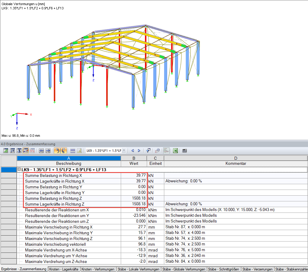Click the LK9 group title row text
This screenshot has width=308, height=272.
(x=64, y=170)
